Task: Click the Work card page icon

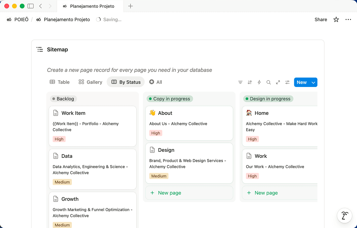Action: [249, 156]
